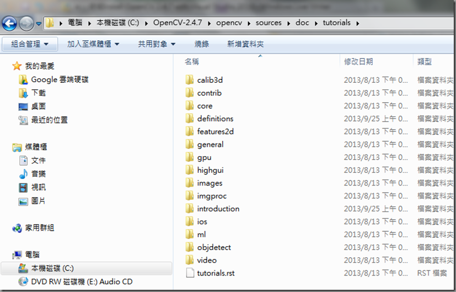Select the video folder name
Image resolution: width=456 pixels, height=292 pixels.
click(x=207, y=261)
